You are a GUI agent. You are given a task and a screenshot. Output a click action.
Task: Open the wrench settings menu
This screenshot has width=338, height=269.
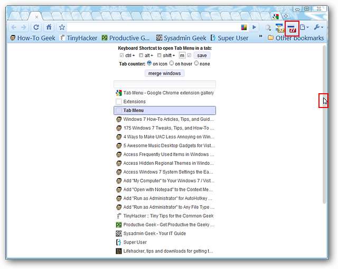(x=319, y=28)
